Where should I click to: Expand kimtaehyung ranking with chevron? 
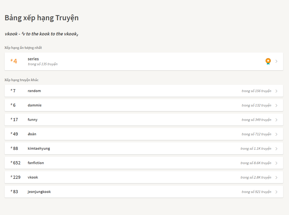[276, 149]
